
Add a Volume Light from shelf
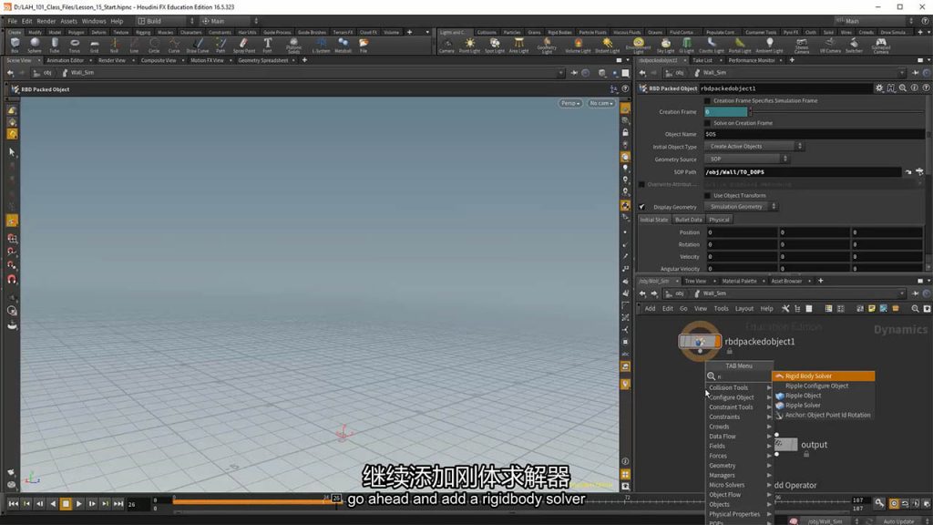tap(578, 46)
